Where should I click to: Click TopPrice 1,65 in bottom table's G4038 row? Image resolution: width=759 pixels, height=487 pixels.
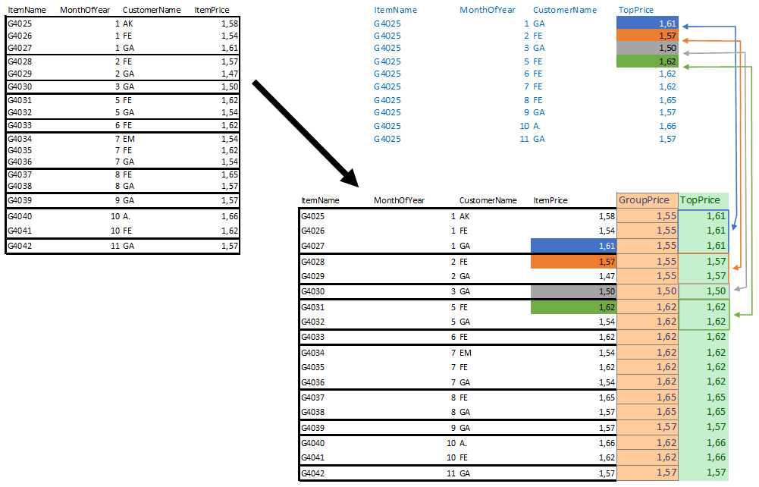click(716, 412)
